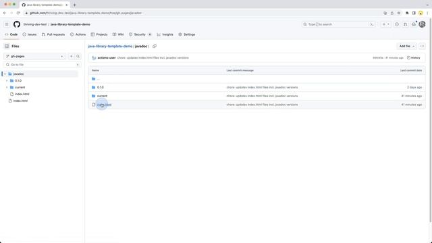The width and height of the screenshot is (432, 243).
Task: Open latest commit message link in header row
Action: coord(153,58)
